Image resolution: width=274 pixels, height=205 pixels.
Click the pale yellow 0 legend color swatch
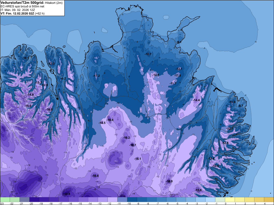230,200
